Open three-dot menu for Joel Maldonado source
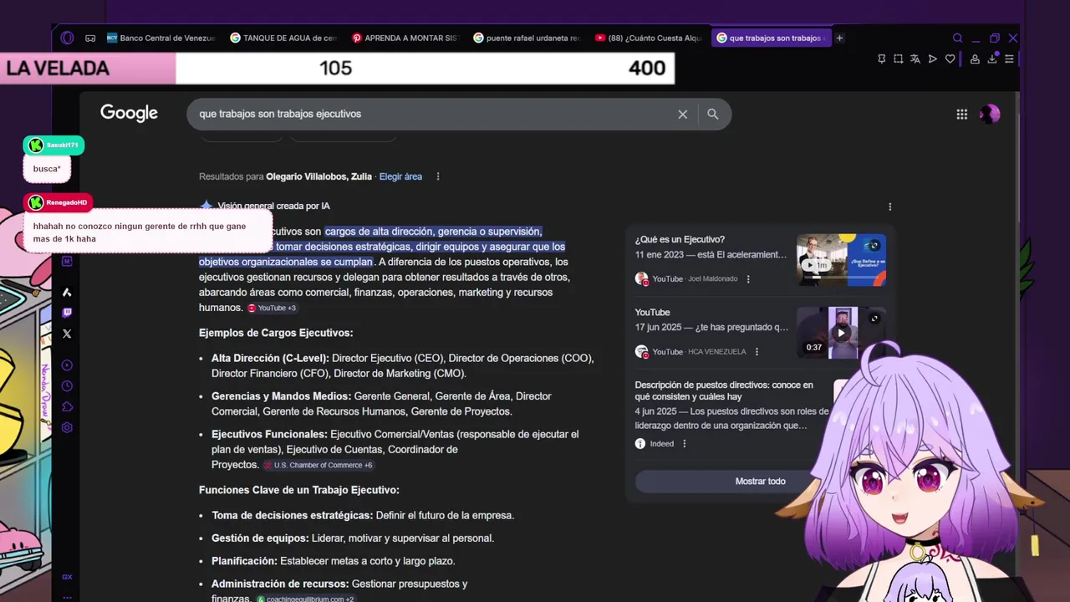Image resolution: width=1070 pixels, height=602 pixels. point(748,279)
